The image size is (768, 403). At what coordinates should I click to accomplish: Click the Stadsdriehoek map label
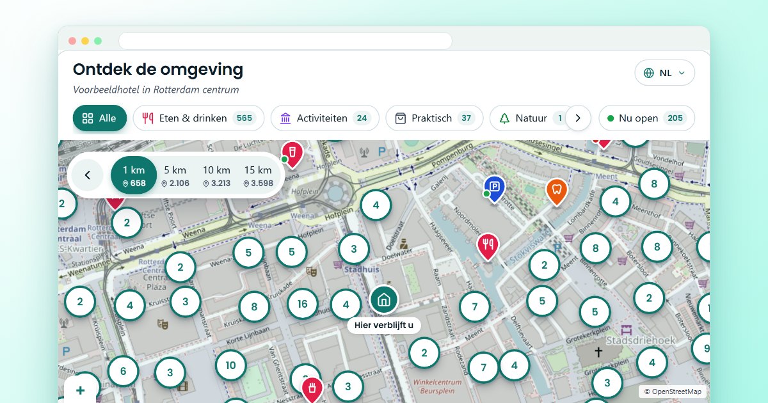[640, 341]
